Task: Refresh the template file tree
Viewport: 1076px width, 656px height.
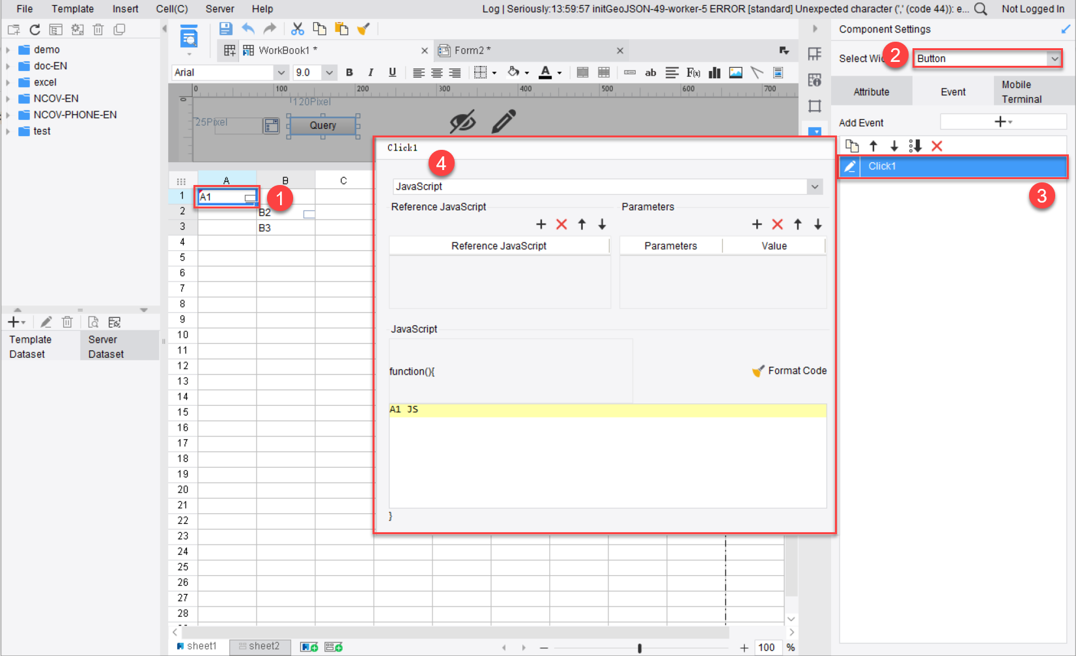Action: pyautogui.click(x=35, y=29)
